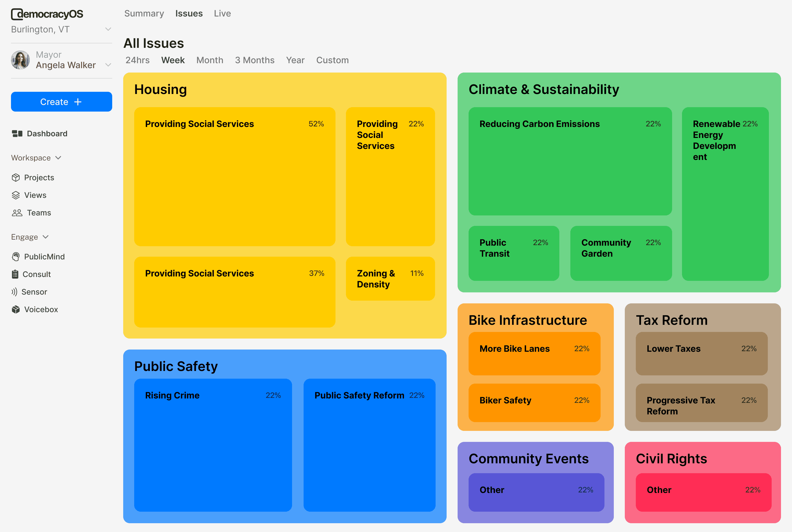
Task: Click the democracyOS logo
Action: pos(47,14)
